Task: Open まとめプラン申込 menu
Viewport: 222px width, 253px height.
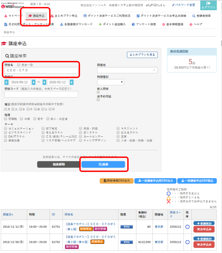Action: (64, 16)
